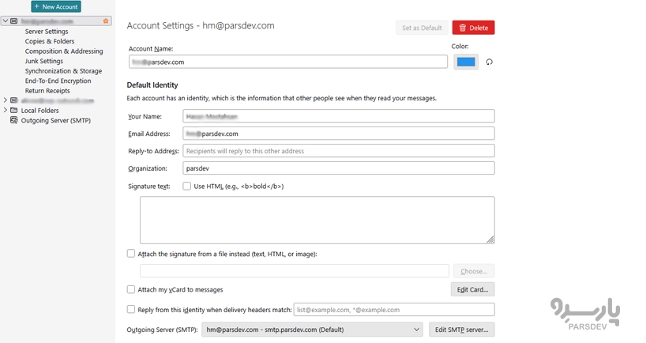This screenshot has width=646, height=343.
Task: Click the Local Folders folder icon
Action: coord(14,111)
